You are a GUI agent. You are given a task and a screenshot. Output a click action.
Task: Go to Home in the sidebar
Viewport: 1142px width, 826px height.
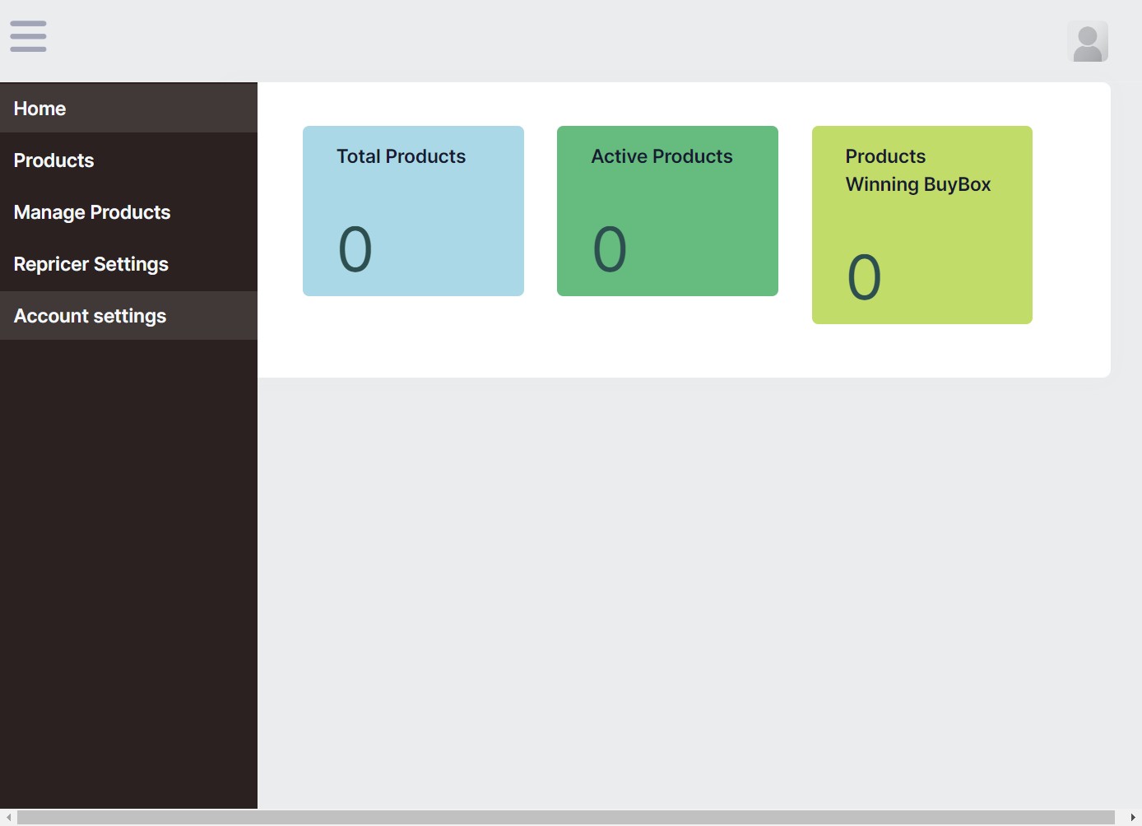pyautogui.click(x=128, y=109)
